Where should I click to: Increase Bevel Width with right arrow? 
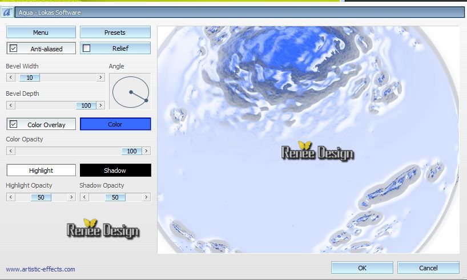100,78
